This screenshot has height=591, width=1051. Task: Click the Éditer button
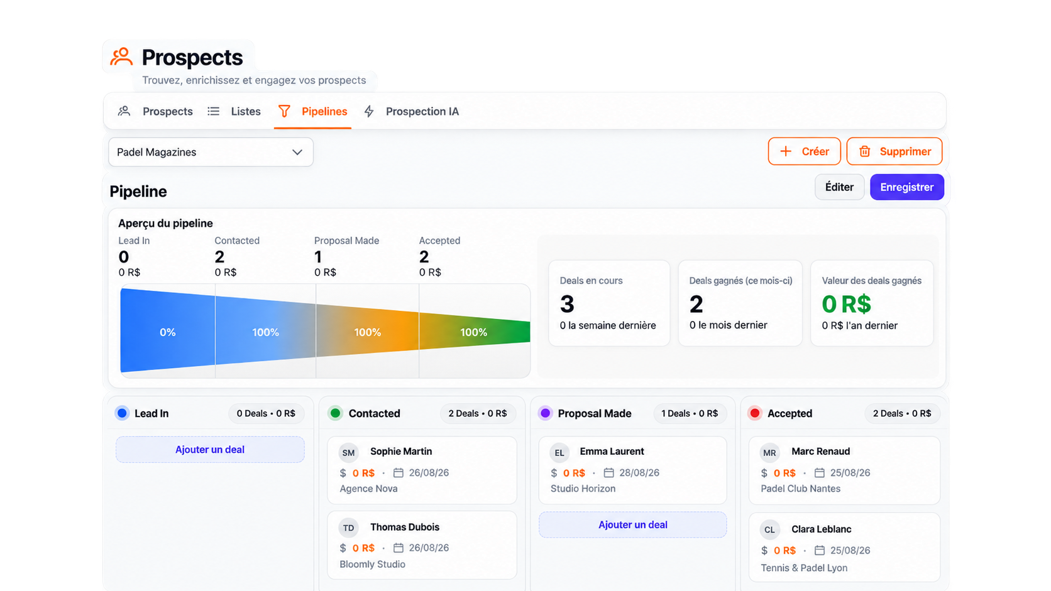(x=839, y=187)
